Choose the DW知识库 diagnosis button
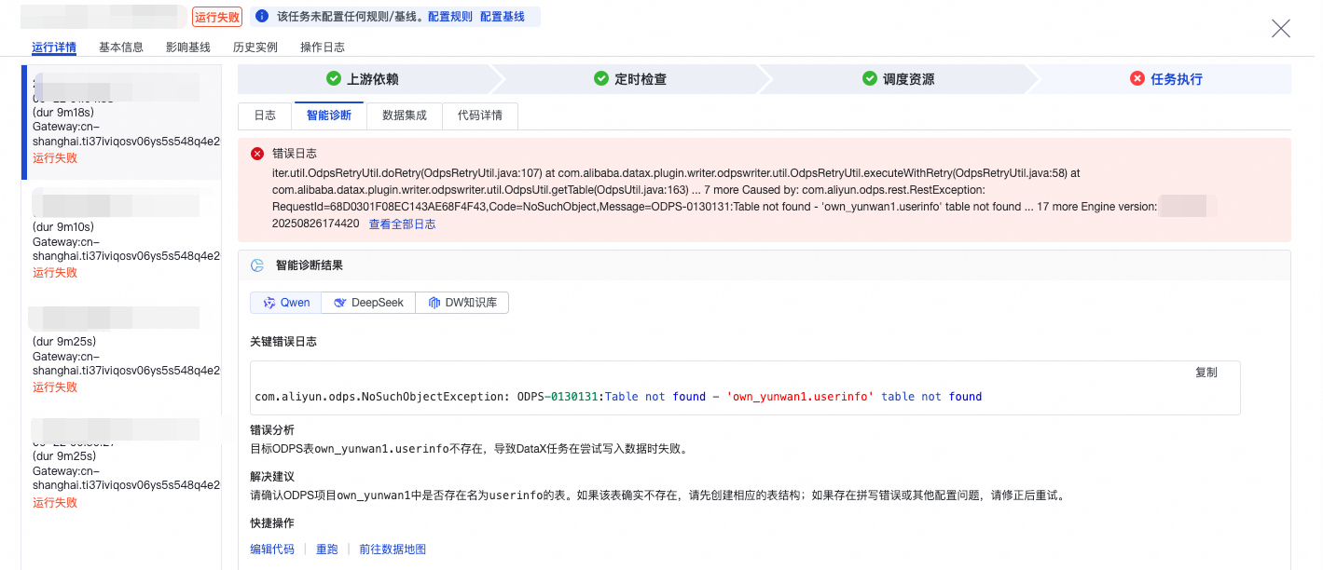 tap(462, 303)
